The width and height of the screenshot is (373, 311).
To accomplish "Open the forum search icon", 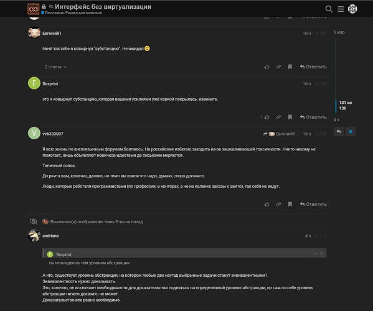I will 329,9.
